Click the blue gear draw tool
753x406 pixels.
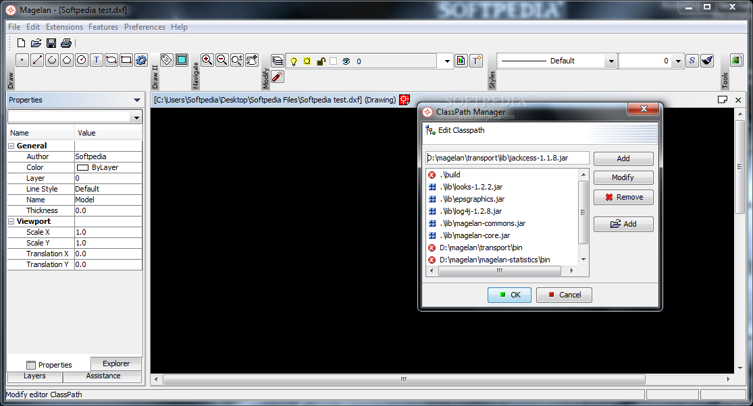pos(141,60)
